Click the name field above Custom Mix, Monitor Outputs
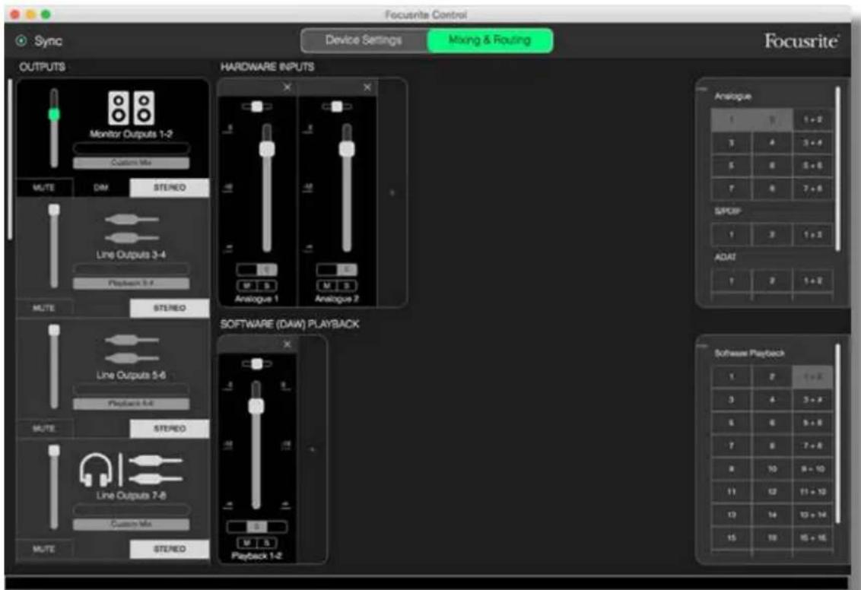 (x=132, y=148)
